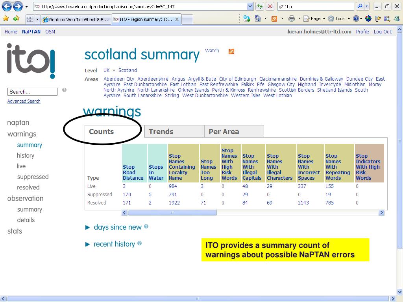Open the Quick Tabs grid icon
The height and width of the screenshot is (302, 403).
[x=30, y=19]
